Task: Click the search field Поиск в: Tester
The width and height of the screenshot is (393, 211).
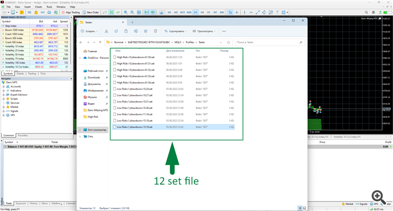Action: tap(270, 42)
